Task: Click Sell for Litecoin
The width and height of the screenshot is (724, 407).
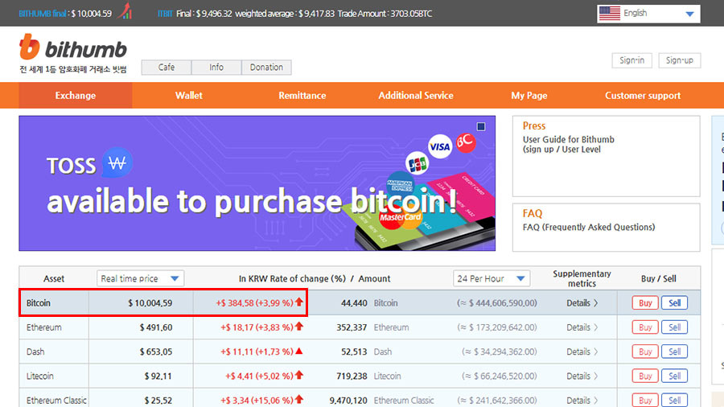Action: point(675,376)
